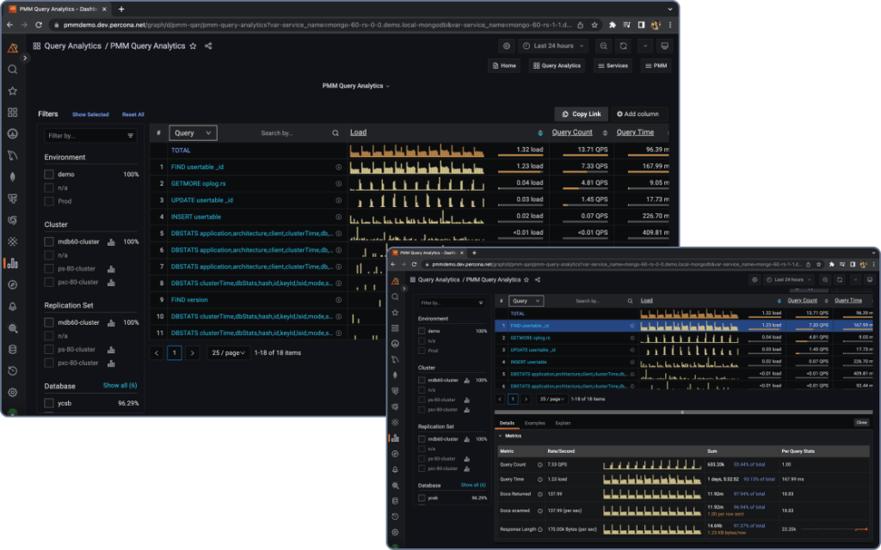The height and width of the screenshot is (550, 881).
Task: Open Explore compass icon in back window sidebar
Action: 12,284
